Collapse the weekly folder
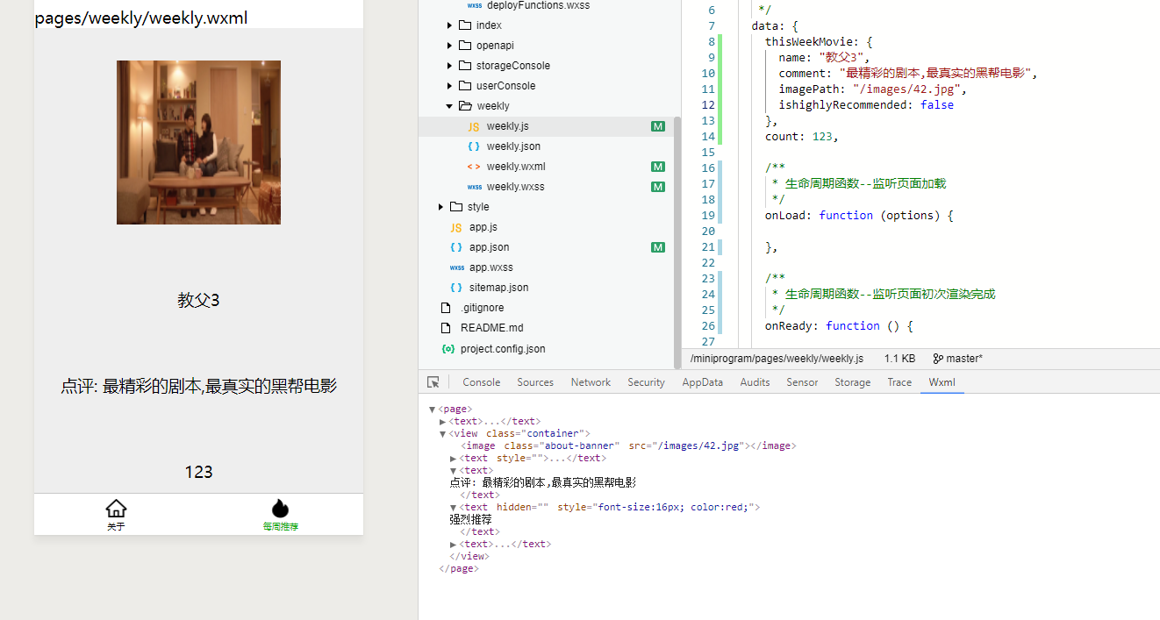Image resolution: width=1160 pixels, height=620 pixels. point(449,106)
